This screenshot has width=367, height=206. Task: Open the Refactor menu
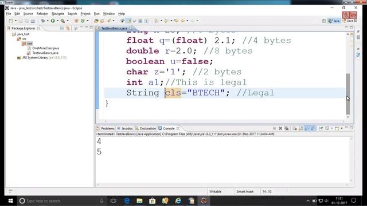(x=42, y=14)
